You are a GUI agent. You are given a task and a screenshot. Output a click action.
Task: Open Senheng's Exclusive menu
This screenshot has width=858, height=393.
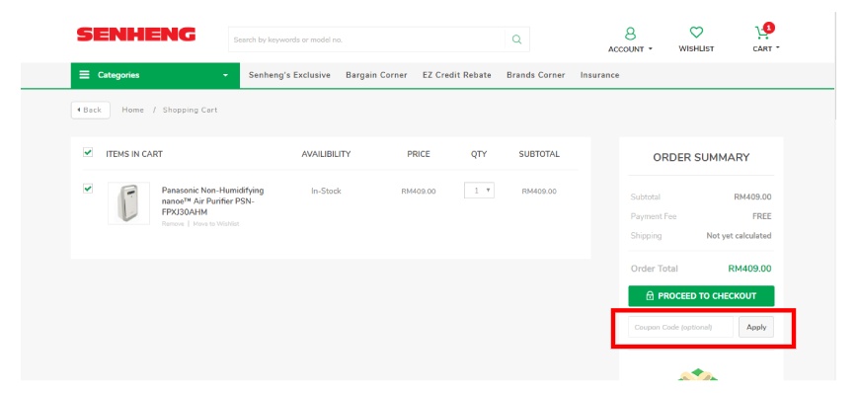click(x=289, y=75)
